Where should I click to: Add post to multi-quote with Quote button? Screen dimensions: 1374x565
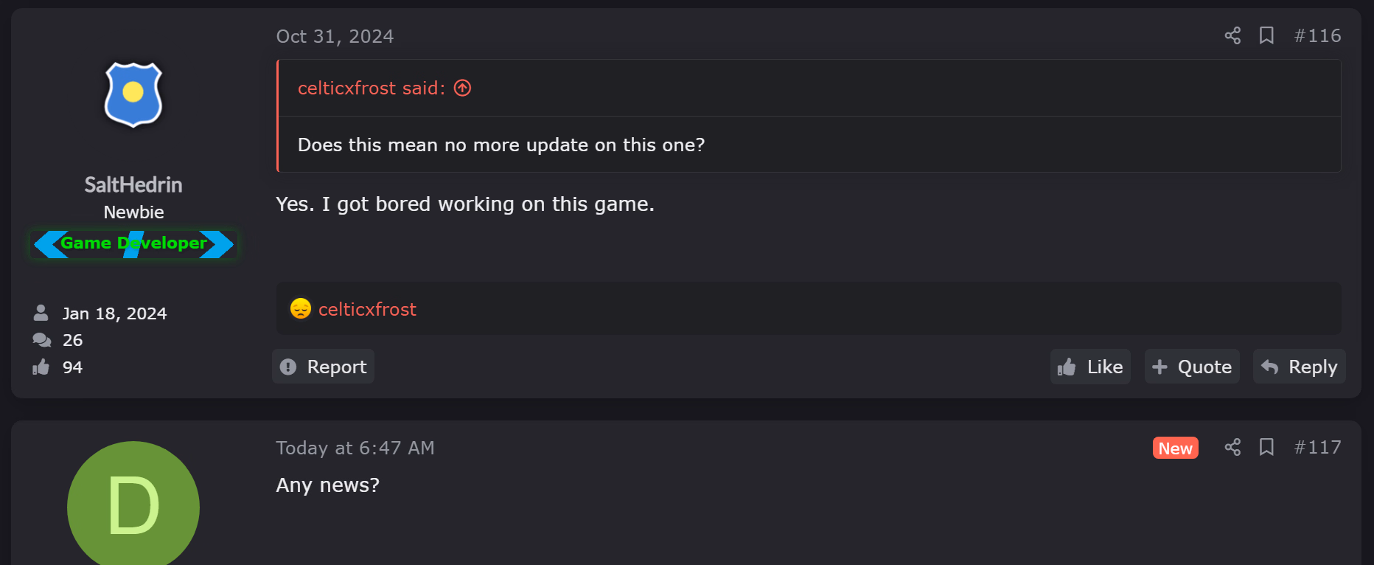point(1192,367)
